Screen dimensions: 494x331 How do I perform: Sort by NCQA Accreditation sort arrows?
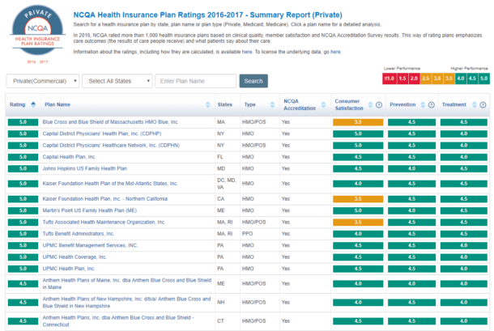tap(323, 105)
